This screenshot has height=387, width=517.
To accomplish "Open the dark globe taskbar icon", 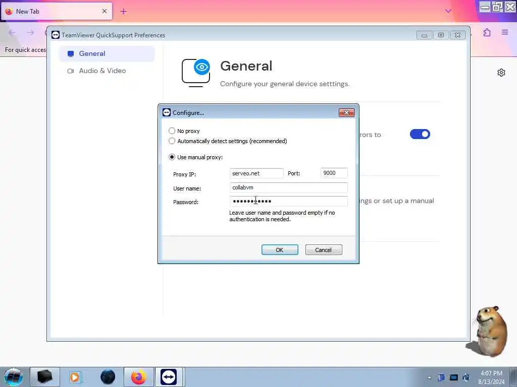I will tap(108, 377).
